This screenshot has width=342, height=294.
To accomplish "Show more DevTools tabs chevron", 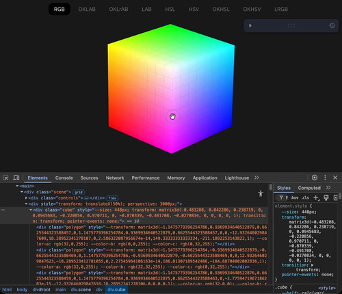I will tap(256, 177).
